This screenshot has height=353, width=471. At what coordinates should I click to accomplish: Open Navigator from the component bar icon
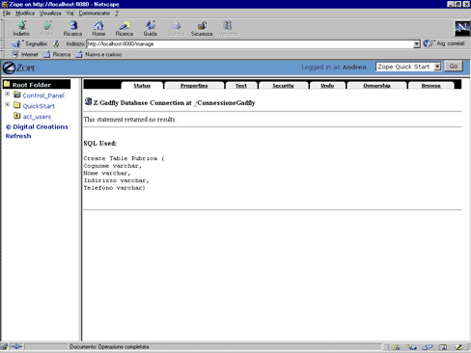click(396, 347)
